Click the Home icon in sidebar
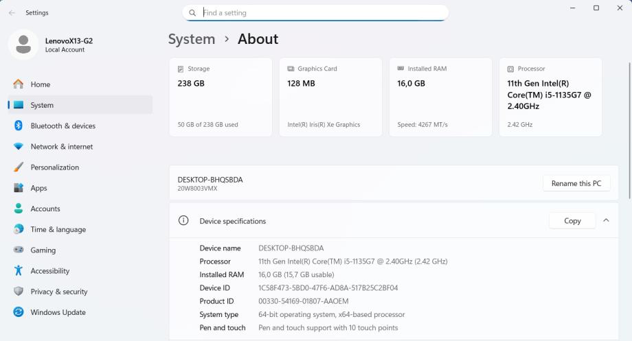Viewport: 632px width, 341px height. click(19, 84)
